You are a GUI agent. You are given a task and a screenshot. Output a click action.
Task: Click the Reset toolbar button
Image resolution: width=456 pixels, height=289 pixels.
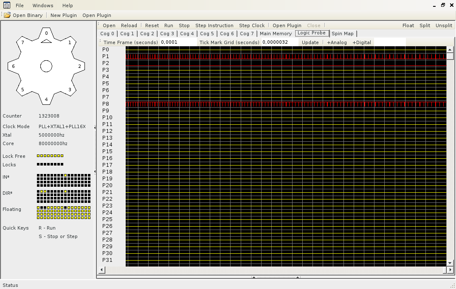[152, 25]
